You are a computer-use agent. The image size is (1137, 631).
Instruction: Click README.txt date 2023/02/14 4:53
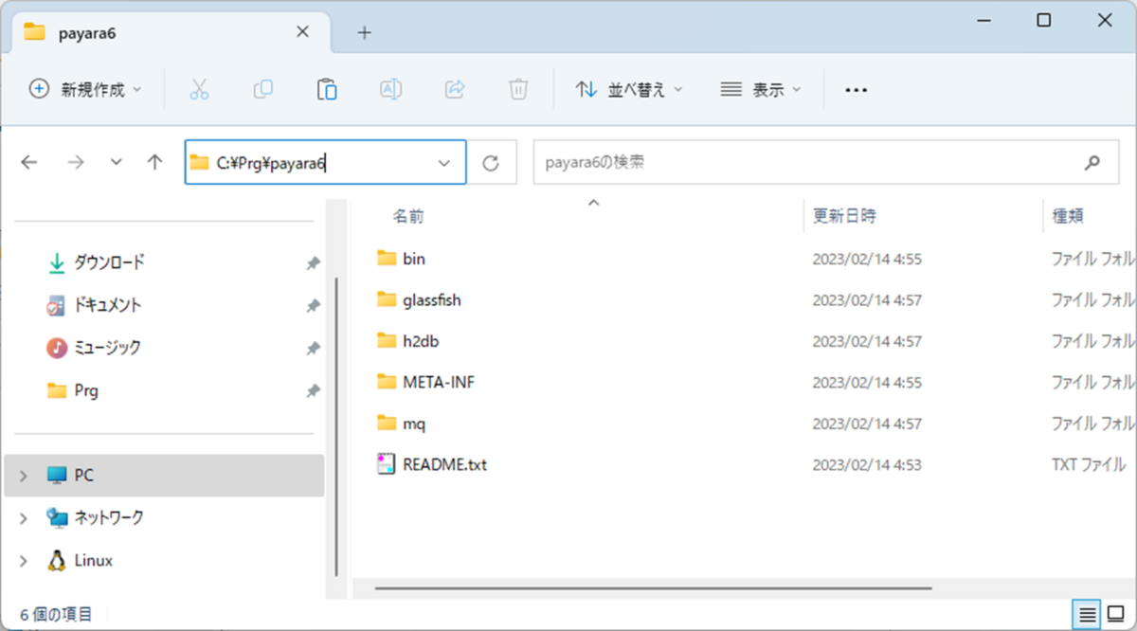(x=867, y=465)
